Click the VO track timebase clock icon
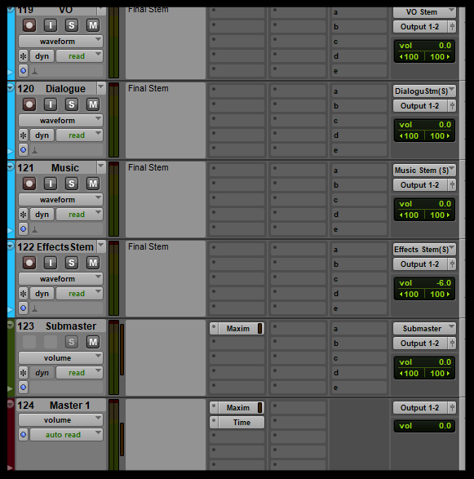The image size is (474, 479). (23, 71)
